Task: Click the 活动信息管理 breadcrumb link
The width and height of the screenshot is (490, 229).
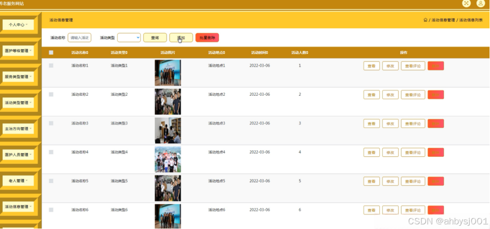Action: (443, 20)
